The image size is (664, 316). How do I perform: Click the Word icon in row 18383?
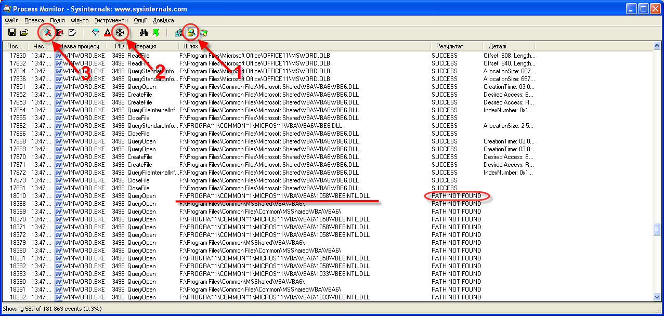tap(58, 274)
